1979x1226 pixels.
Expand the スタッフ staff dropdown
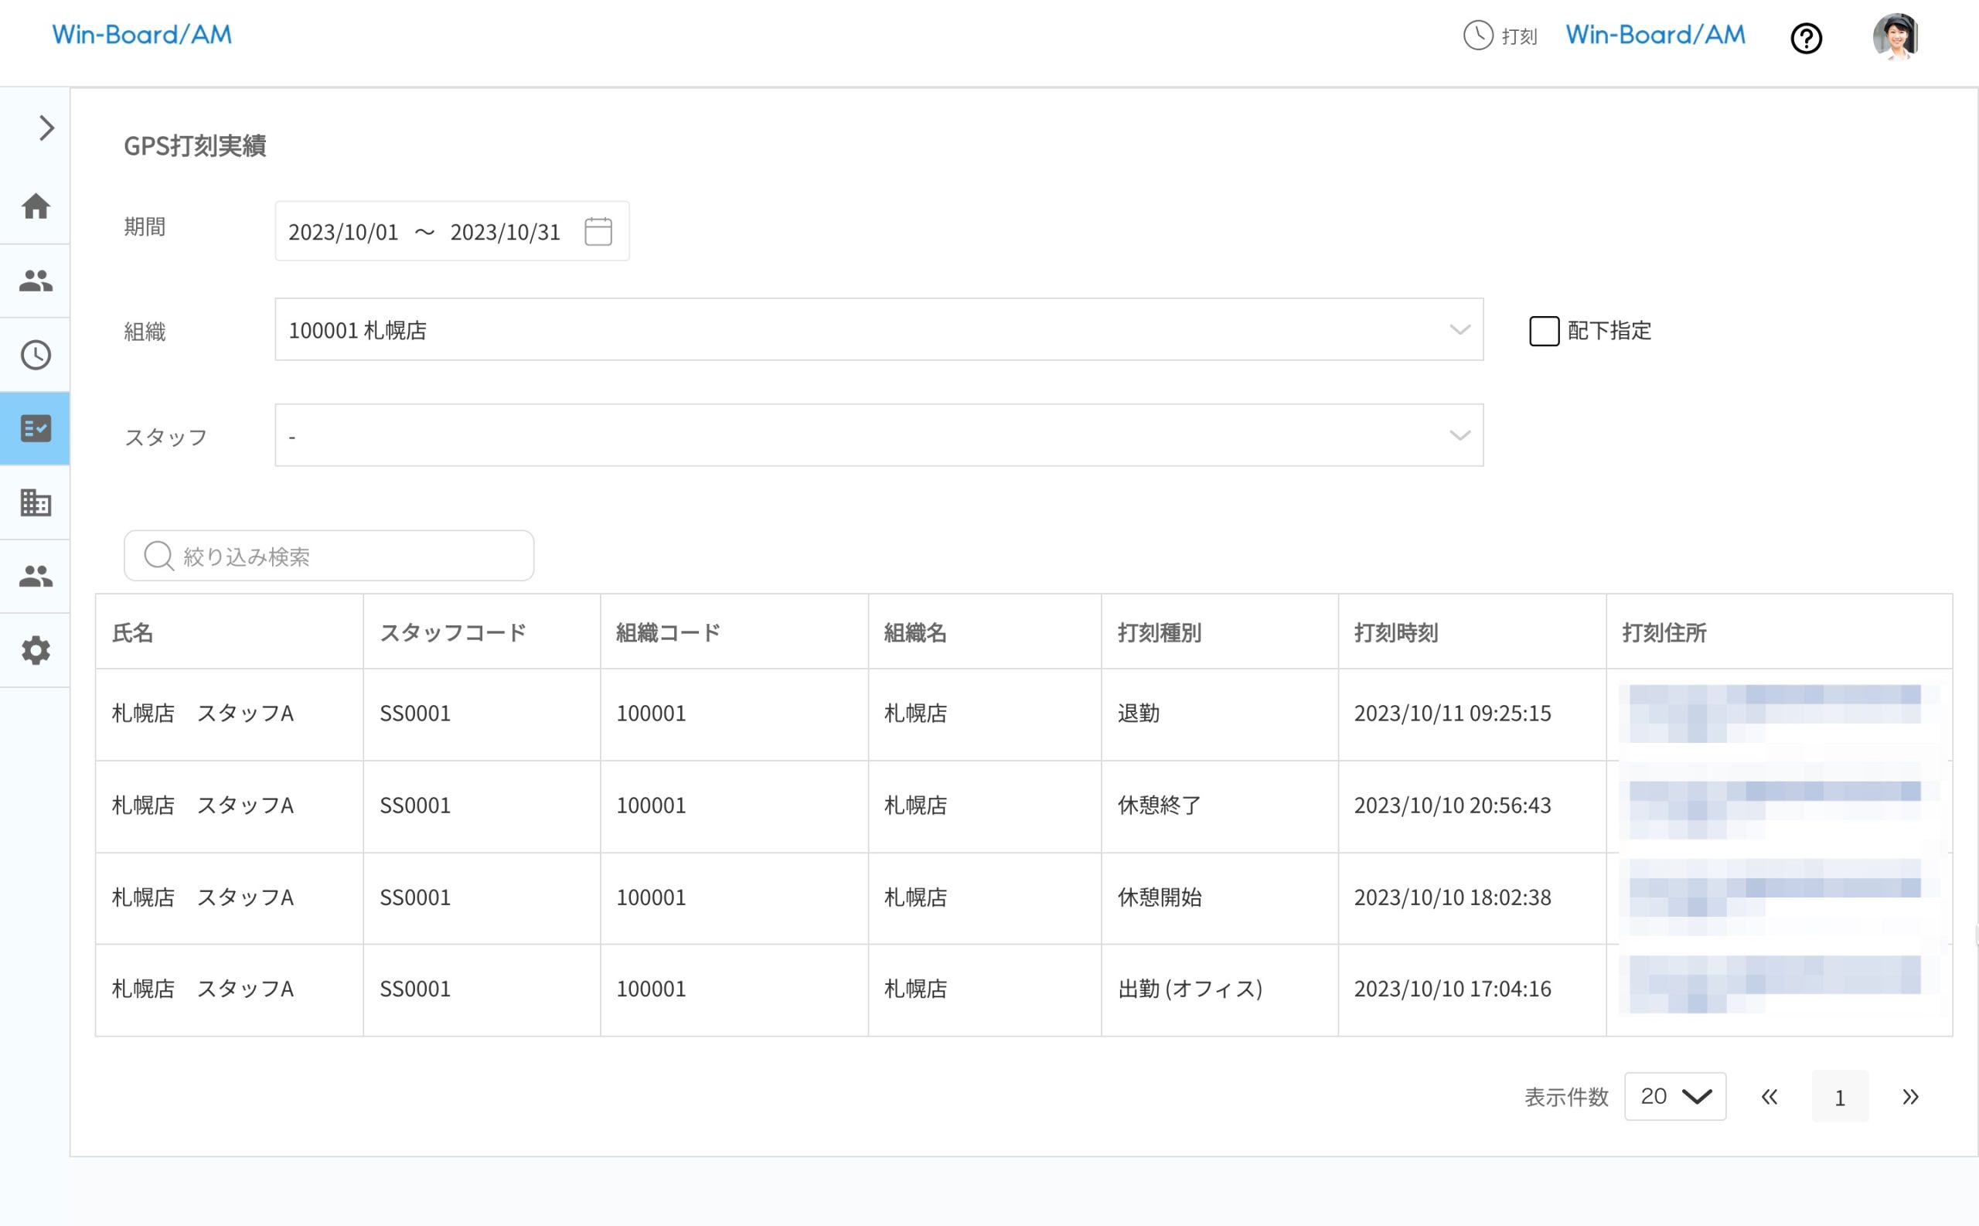point(1459,435)
